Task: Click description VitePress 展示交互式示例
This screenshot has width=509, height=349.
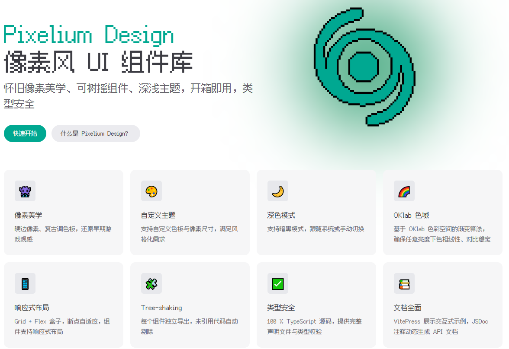Action: (x=441, y=326)
